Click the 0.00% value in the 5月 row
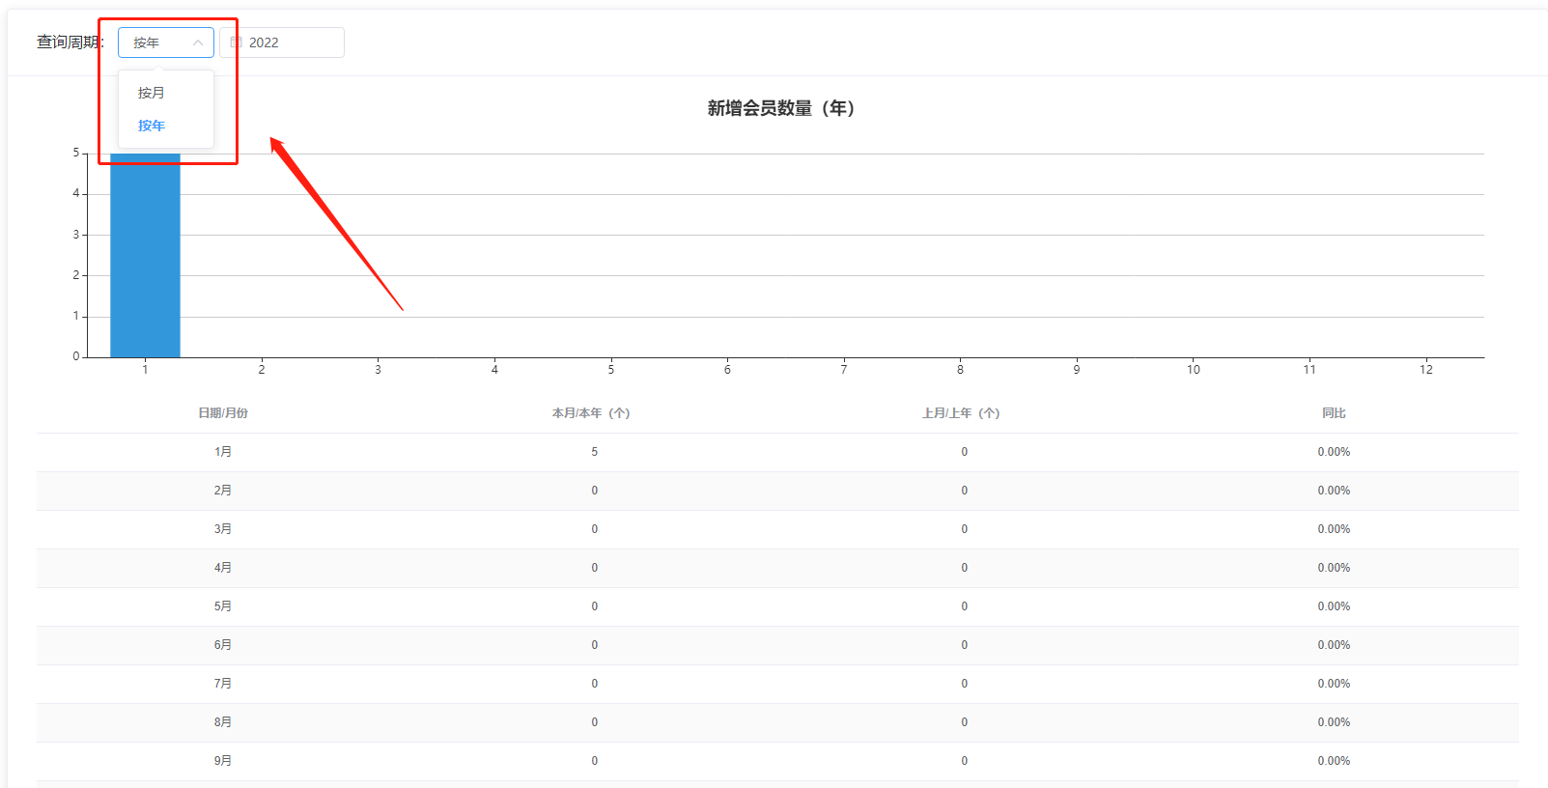 tap(1334, 606)
